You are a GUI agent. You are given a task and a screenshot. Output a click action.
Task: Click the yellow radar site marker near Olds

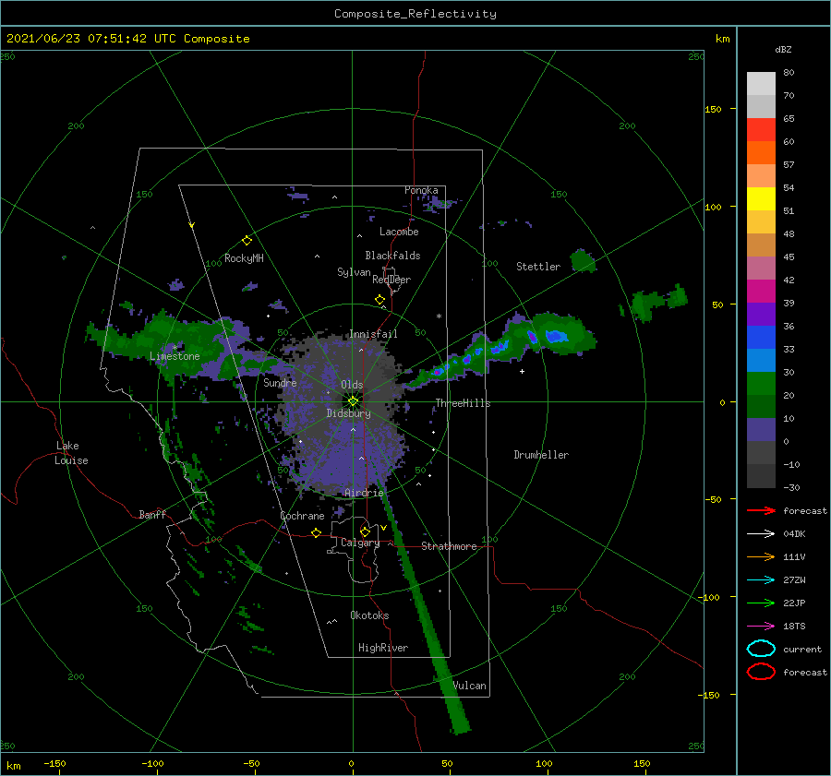(353, 401)
